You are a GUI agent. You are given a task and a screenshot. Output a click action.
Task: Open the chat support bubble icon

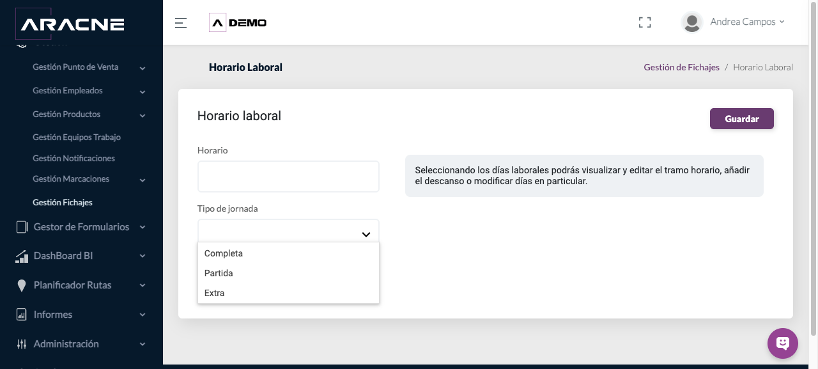(783, 343)
